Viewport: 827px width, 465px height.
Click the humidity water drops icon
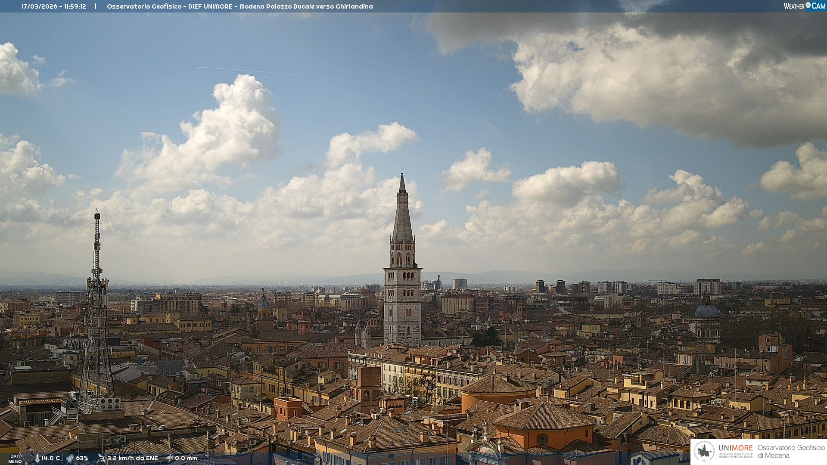pos(70,458)
